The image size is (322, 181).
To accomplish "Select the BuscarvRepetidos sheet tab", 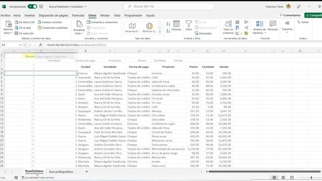I will [61, 171].
